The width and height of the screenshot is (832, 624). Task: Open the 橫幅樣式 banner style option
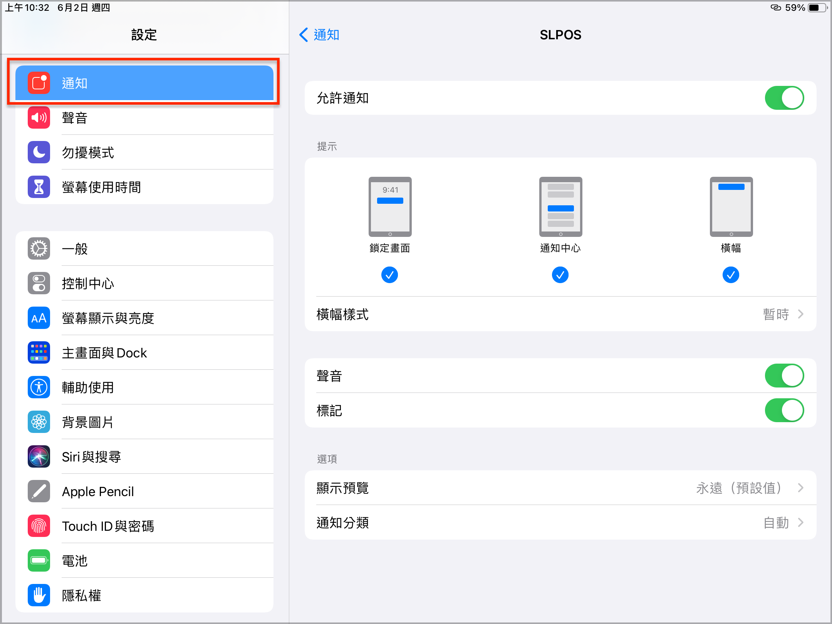(x=560, y=314)
